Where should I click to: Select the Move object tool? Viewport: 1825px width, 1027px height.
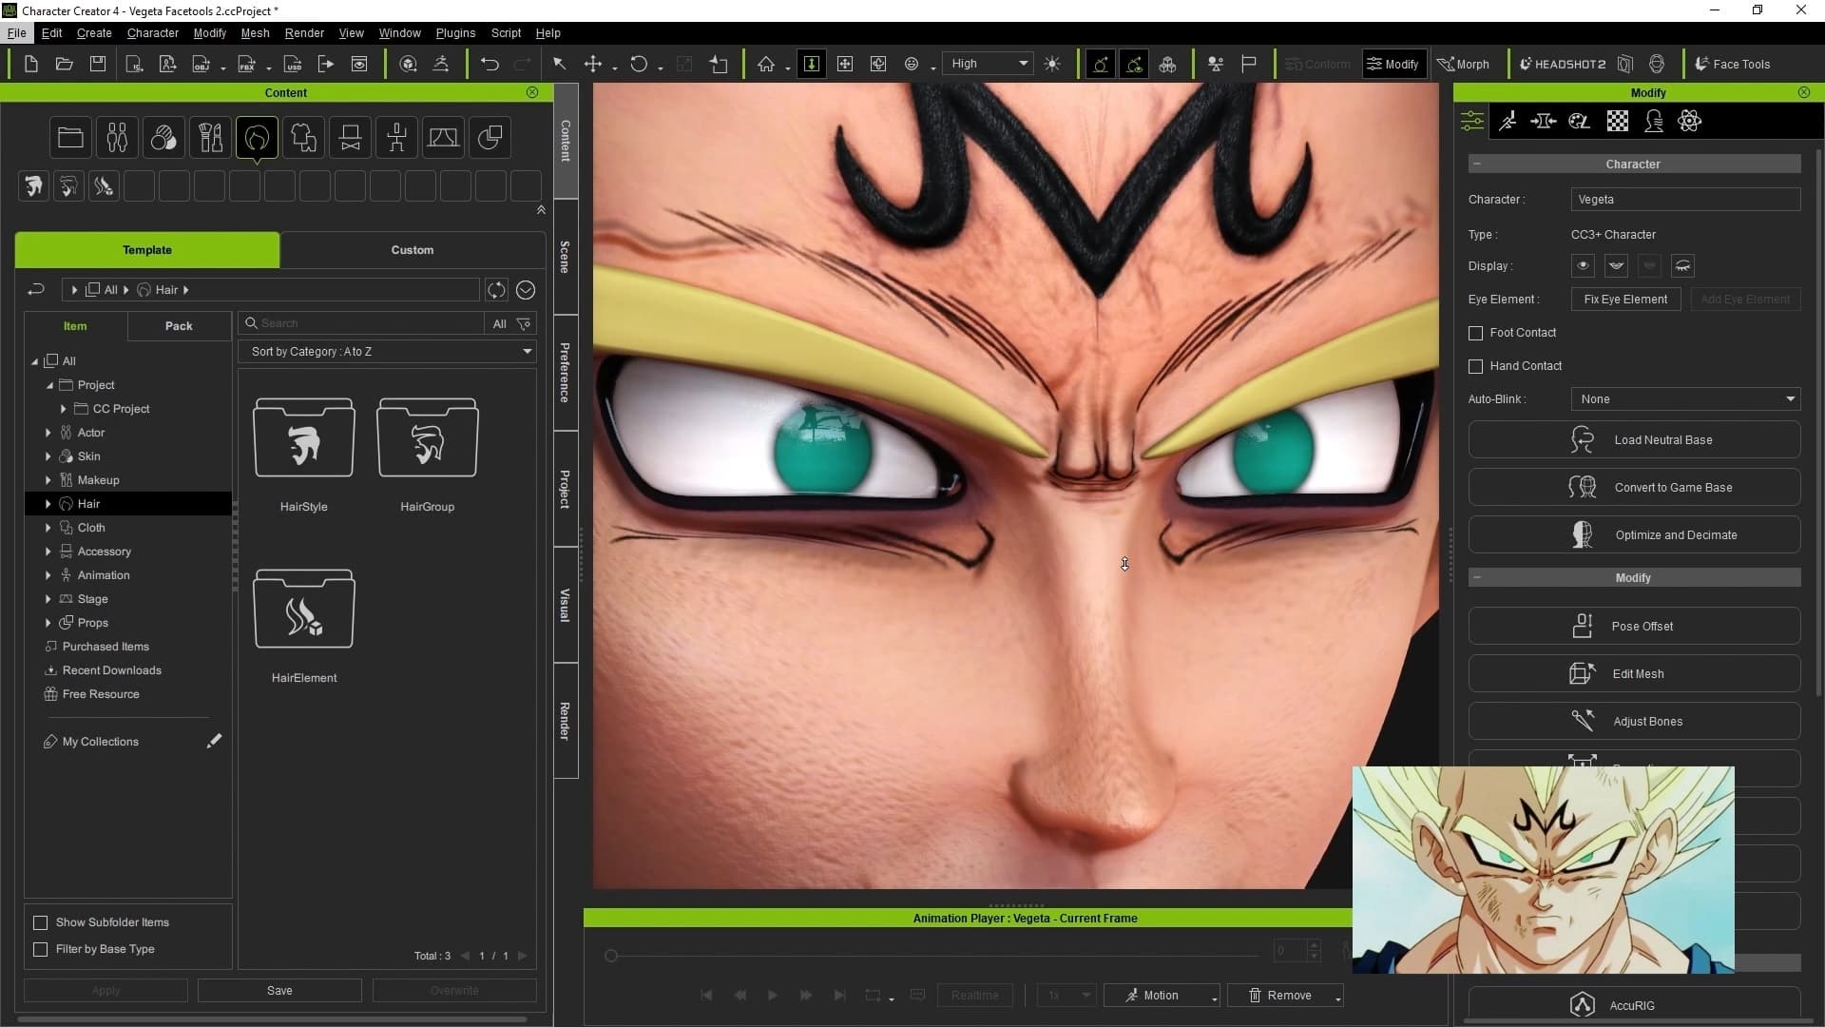pyautogui.click(x=593, y=64)
